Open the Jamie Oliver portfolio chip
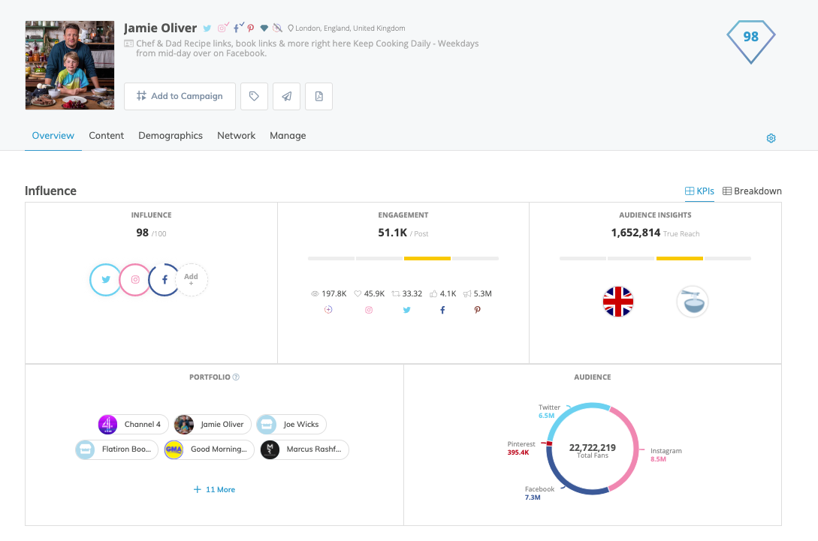Image resolution: width=818 pixels, height=541 pixels. tap(213, 424)
